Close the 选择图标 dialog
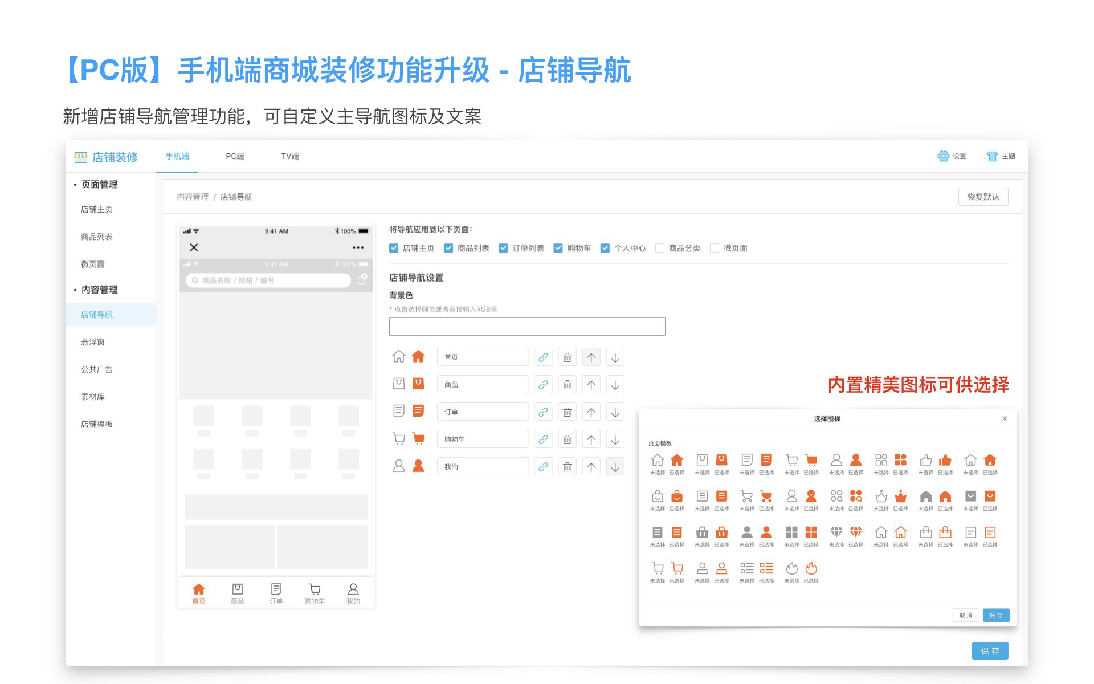Screen dimensions: 1094x684 point(1005,418)
